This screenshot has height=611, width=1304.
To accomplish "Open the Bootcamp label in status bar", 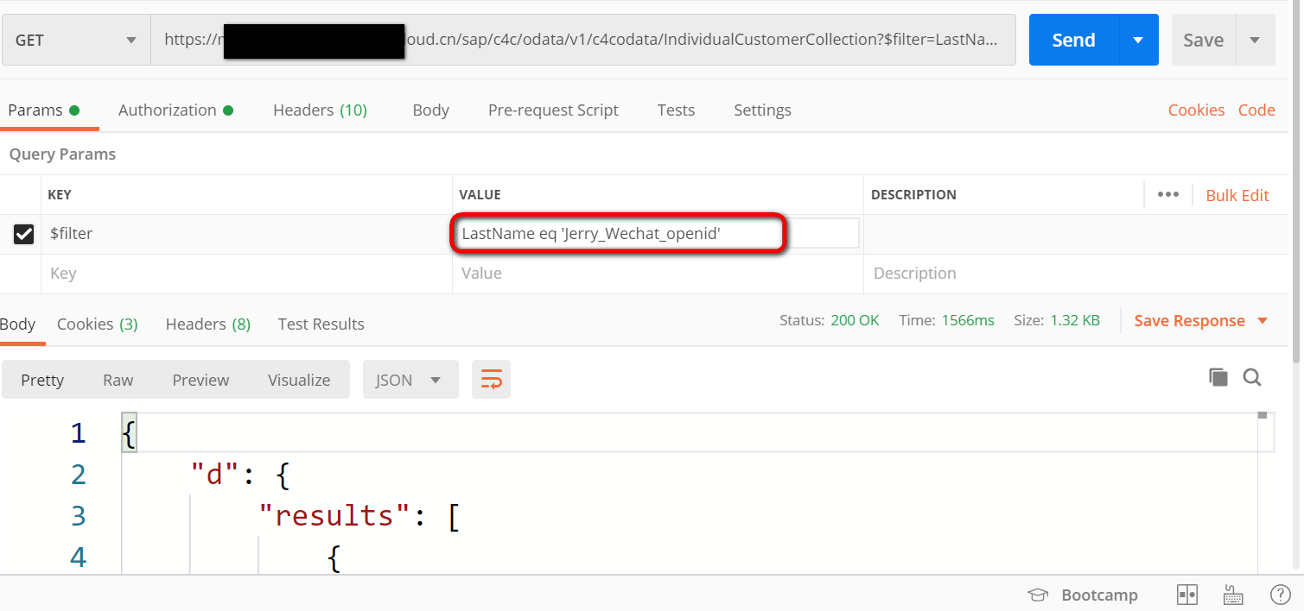I will [1099, 595].
